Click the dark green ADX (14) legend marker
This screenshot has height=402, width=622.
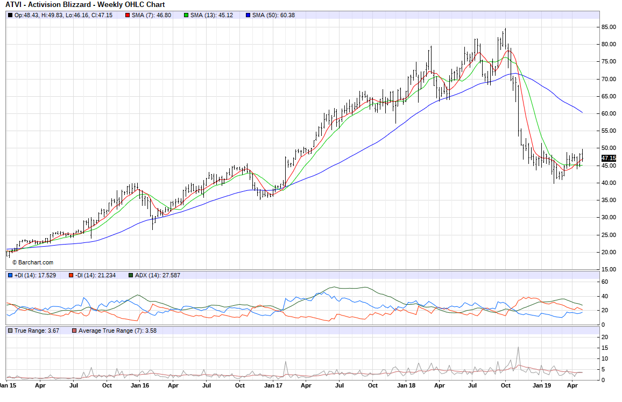[x=131, y=276]
